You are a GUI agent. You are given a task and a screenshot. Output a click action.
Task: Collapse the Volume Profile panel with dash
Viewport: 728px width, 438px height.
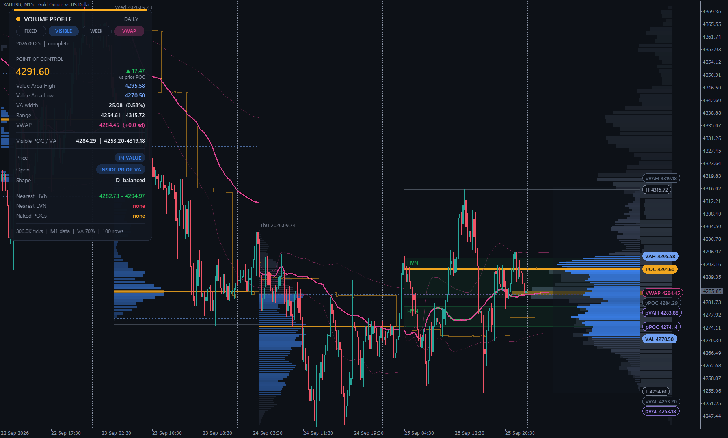tap(144, 19)
